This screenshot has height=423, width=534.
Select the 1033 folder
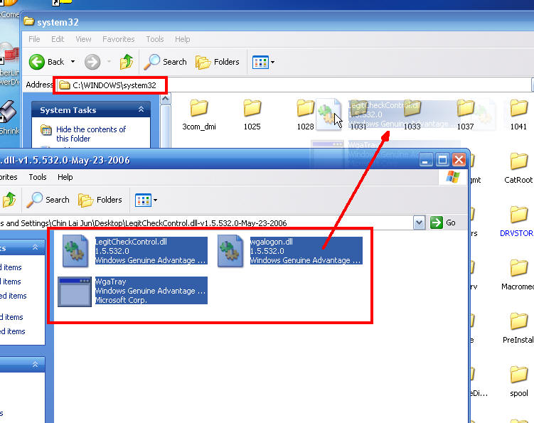(412, 115)
